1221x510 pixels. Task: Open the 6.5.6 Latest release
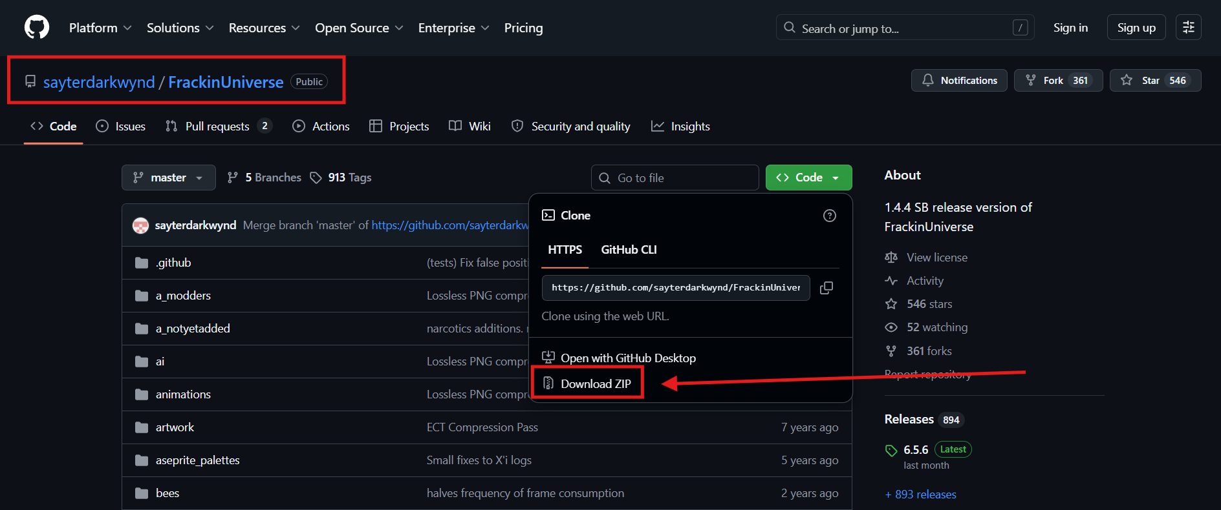(928, 450)
